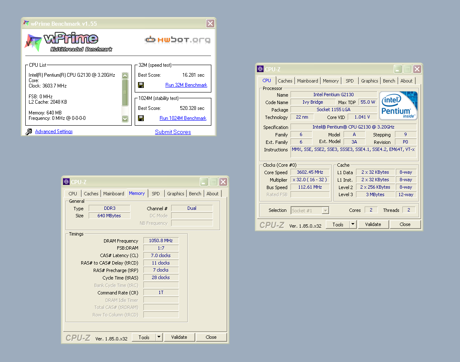
Task: Expand Tools dropdown arrow in memory CPU-Z window
Action: [159, 337]
